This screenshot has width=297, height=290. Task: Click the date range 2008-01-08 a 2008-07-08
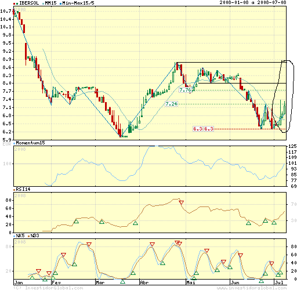point(253,2)
